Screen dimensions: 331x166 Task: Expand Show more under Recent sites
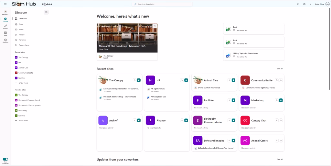[23, 83]
